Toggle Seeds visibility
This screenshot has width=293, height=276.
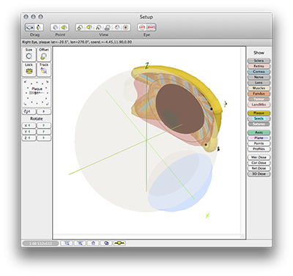259,119
